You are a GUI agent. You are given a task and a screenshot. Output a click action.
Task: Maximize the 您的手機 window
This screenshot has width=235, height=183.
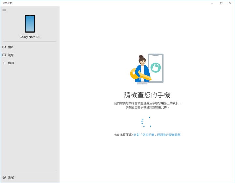pos(221,3)
